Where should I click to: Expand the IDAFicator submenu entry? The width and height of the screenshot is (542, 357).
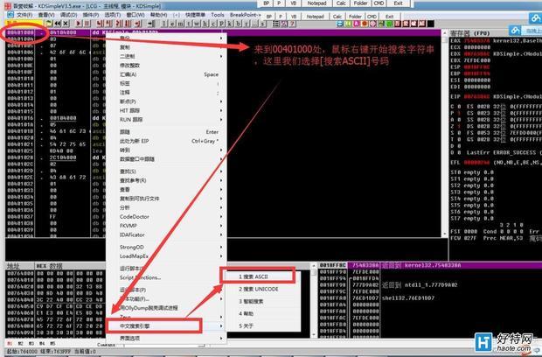pyautogui.click(x=166, y=234)
